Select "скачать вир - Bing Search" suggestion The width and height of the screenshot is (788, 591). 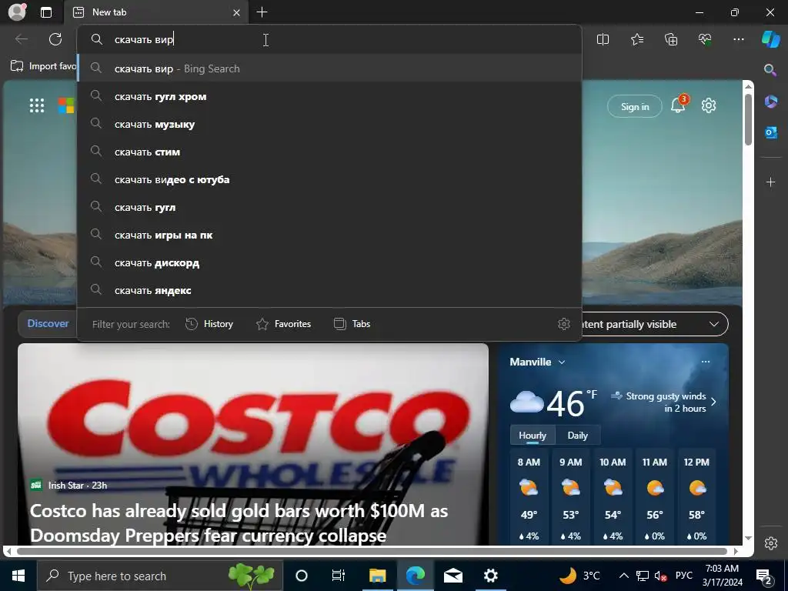point(329,68)
